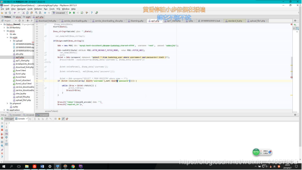Collapse the project root folder in tree
302x170 pixels.
pyautogui.click(x=1, y=24)
